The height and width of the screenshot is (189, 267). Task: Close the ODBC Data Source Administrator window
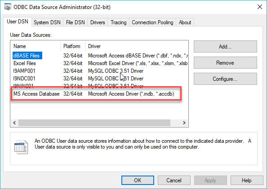click(x=260, y=7)
